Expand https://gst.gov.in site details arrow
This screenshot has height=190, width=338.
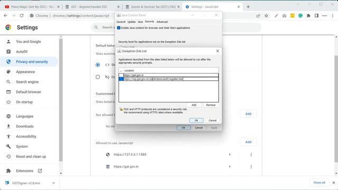[x=230, y=167]
